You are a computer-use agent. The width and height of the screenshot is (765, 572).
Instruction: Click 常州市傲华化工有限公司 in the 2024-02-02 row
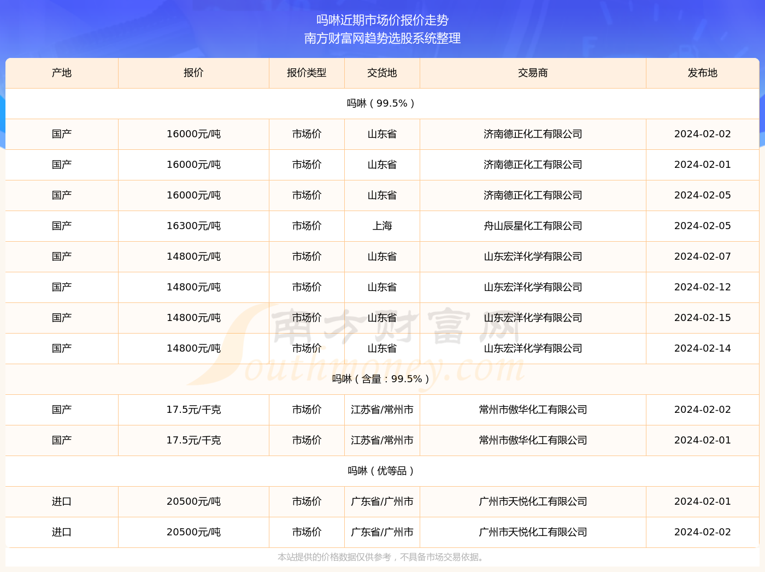[533, 410]
